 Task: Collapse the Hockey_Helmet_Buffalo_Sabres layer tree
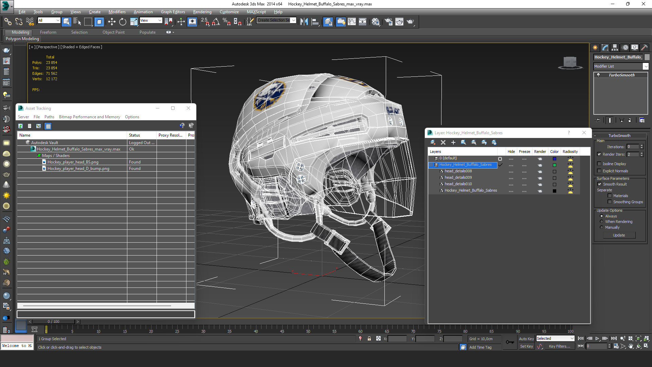(x=431, y=165)
